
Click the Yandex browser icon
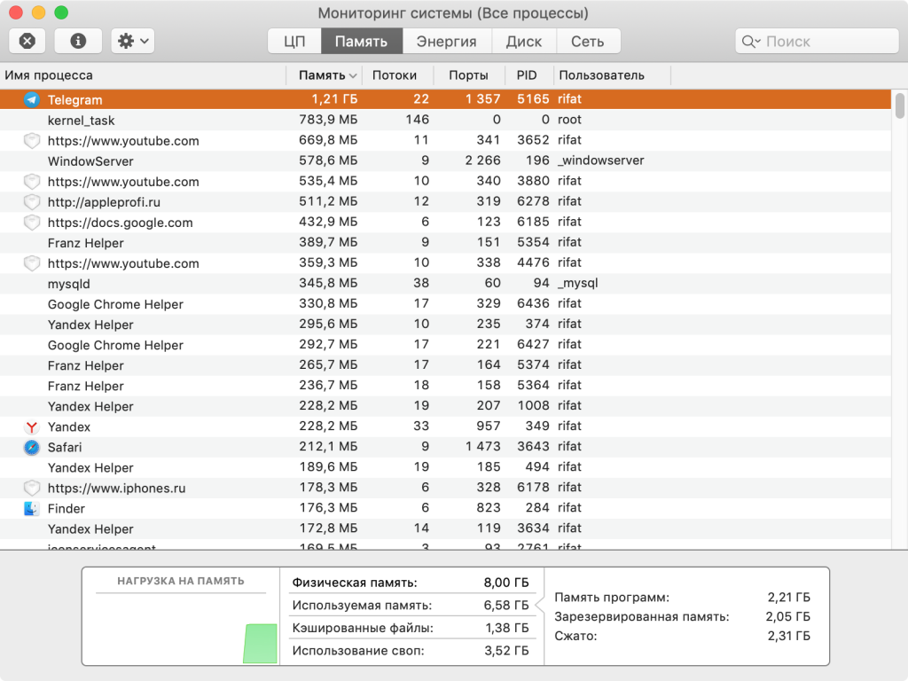tap(32, 427)
